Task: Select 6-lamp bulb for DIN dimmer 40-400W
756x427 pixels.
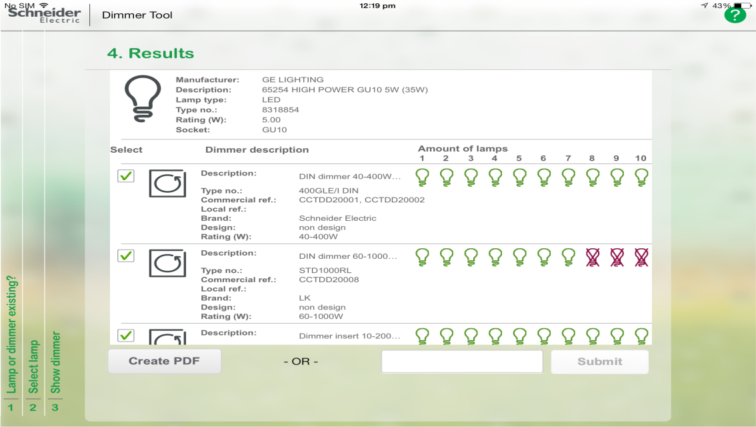Action: [544, 177]
